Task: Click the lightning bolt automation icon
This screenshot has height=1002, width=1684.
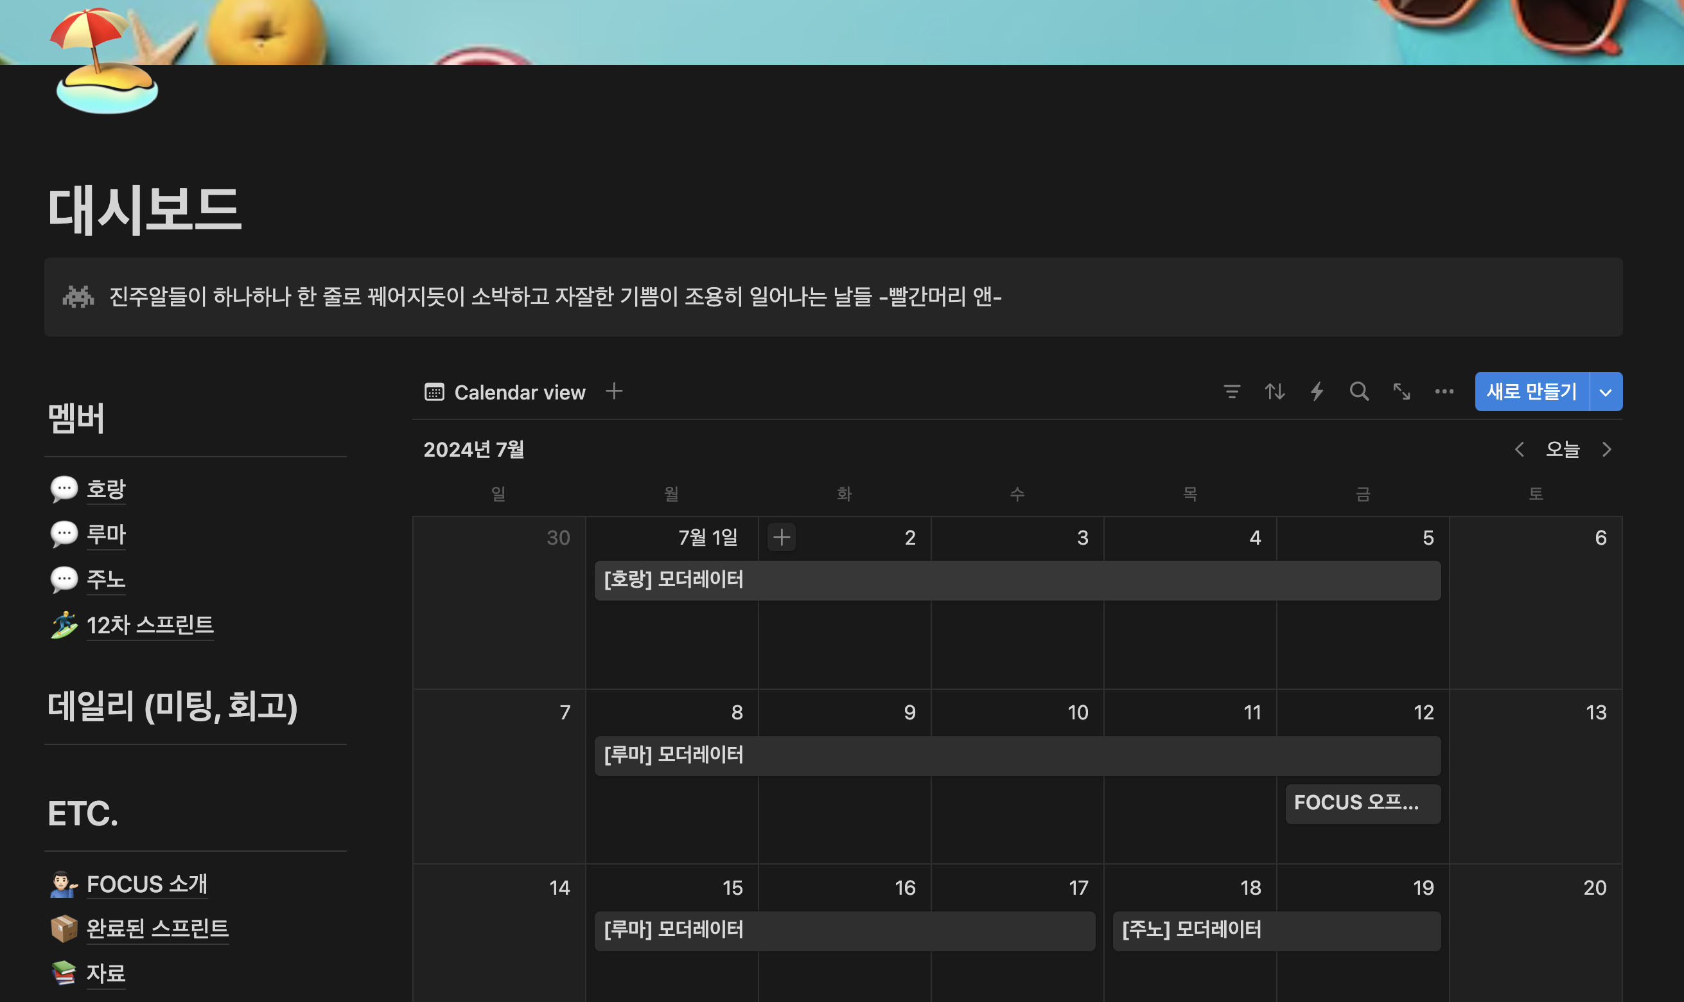Action: [1317, 392]
